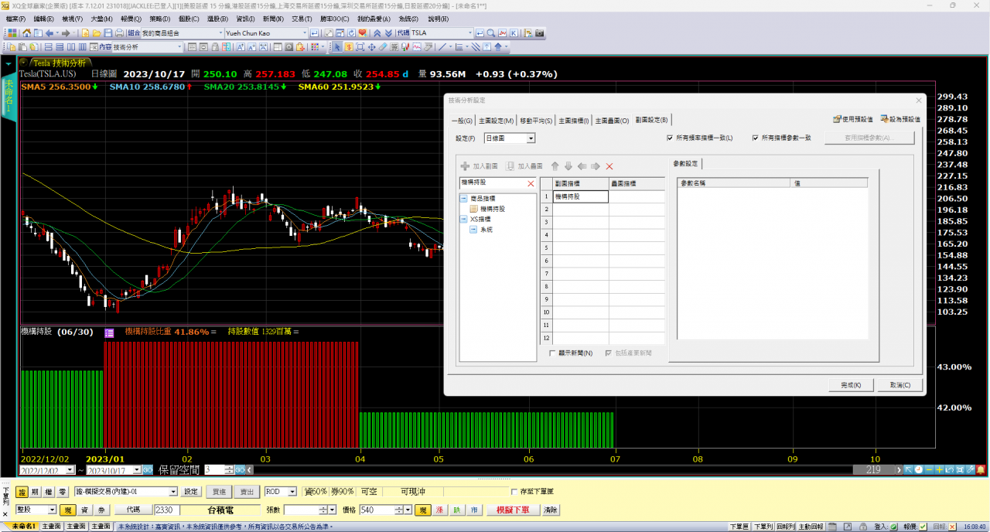
Task: Click the magnifier search icon beside TSLA
Action: click(x=490, y=33)
